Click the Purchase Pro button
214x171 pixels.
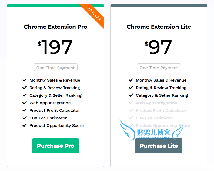point(55,146)
